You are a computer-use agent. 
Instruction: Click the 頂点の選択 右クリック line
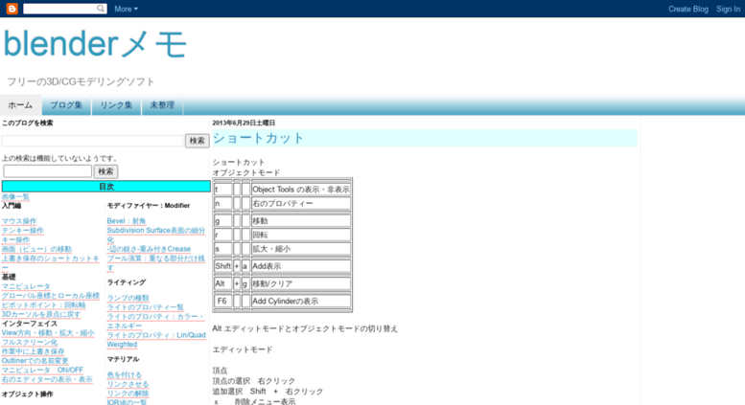[254, 381]
